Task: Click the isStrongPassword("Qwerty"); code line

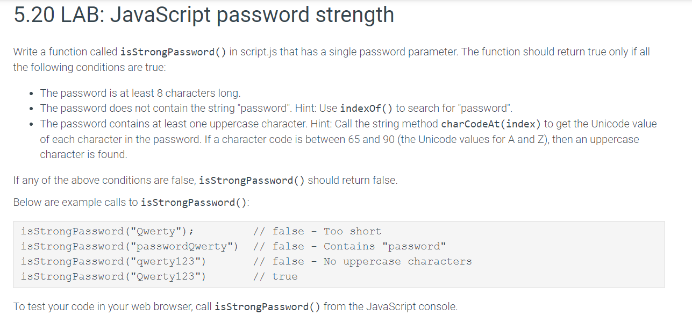Action: click(108, 231)
